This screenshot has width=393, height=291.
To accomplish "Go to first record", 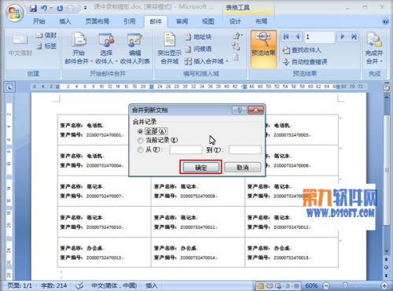I will tap(286, 36).
